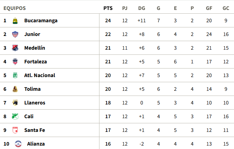This screenshot has width=234, height=149.
Task: Click the PJ column header
Action: (125, 8)
